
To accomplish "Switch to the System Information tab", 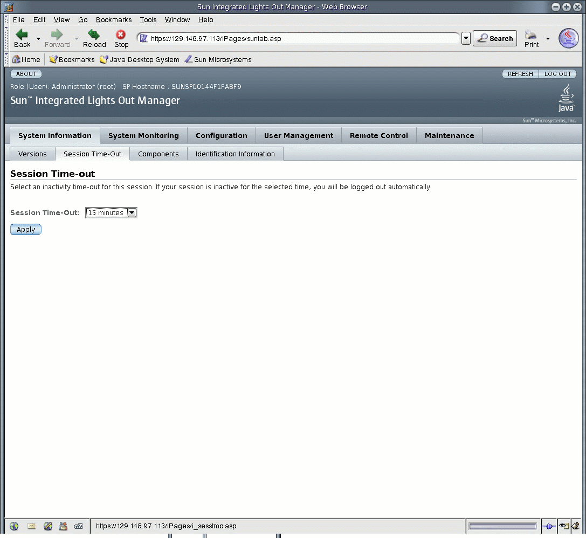I will tap(55, 136).
